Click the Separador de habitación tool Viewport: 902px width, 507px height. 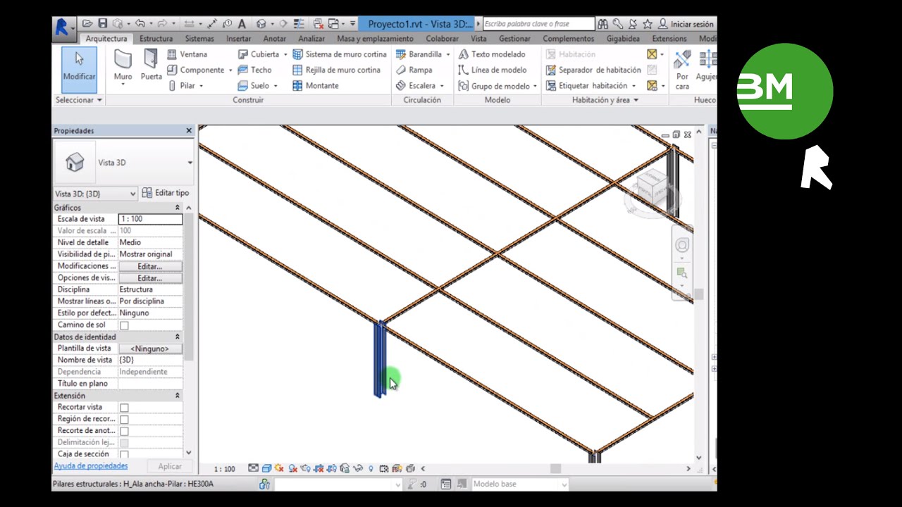(x=593, y=70)
